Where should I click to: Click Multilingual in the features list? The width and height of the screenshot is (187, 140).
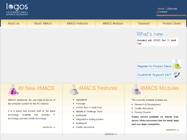click(x=81, y=123)
